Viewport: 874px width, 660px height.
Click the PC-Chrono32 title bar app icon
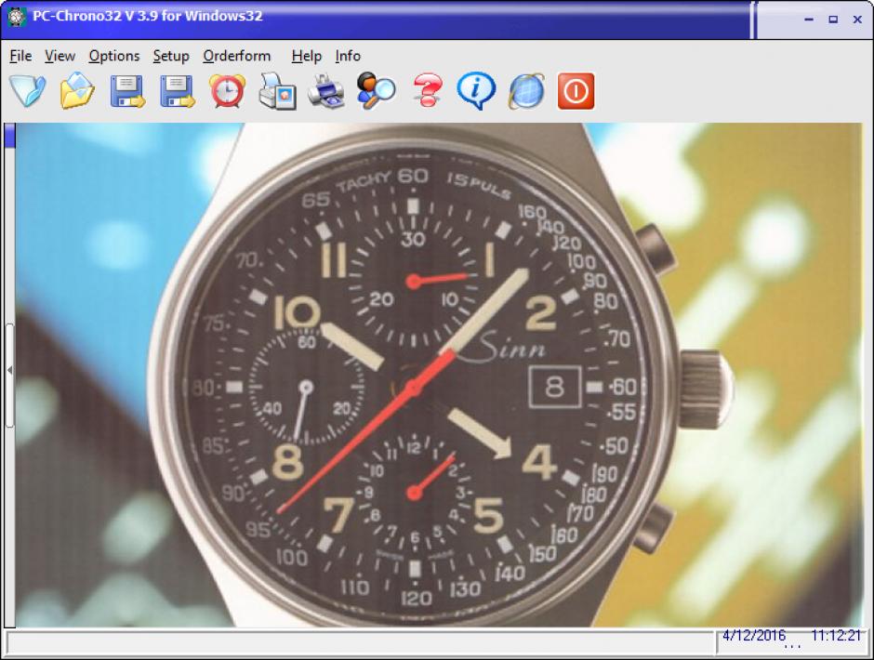point(17,17)
